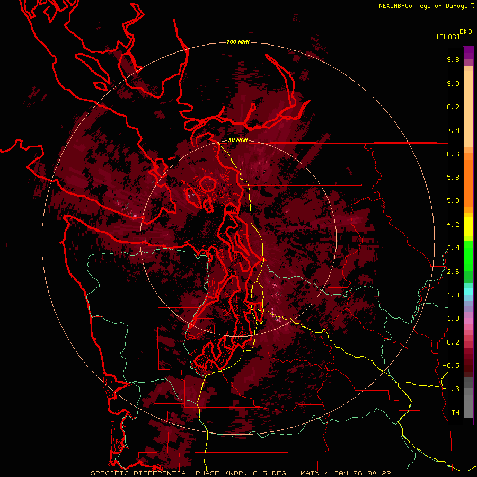The image size is (477, 477).
Task: Select the 100 NMI range ring label
Action: (x=238, y=42)
